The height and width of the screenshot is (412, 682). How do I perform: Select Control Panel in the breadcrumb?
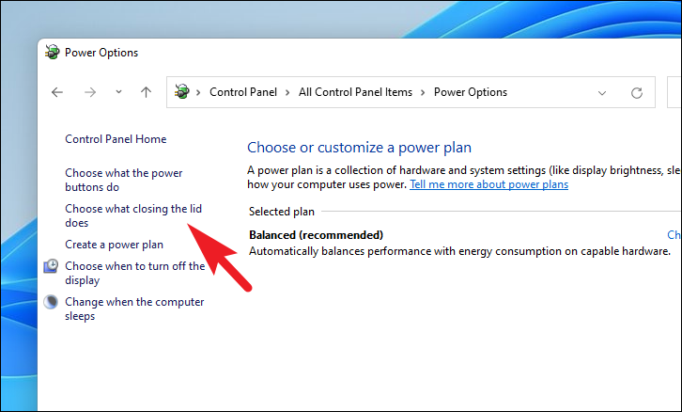click(x=243, y=92)
